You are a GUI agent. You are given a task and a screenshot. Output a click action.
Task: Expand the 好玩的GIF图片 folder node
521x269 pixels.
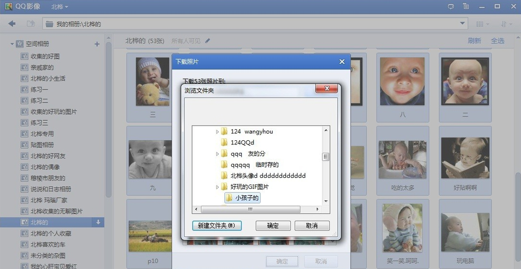[217, 187]
